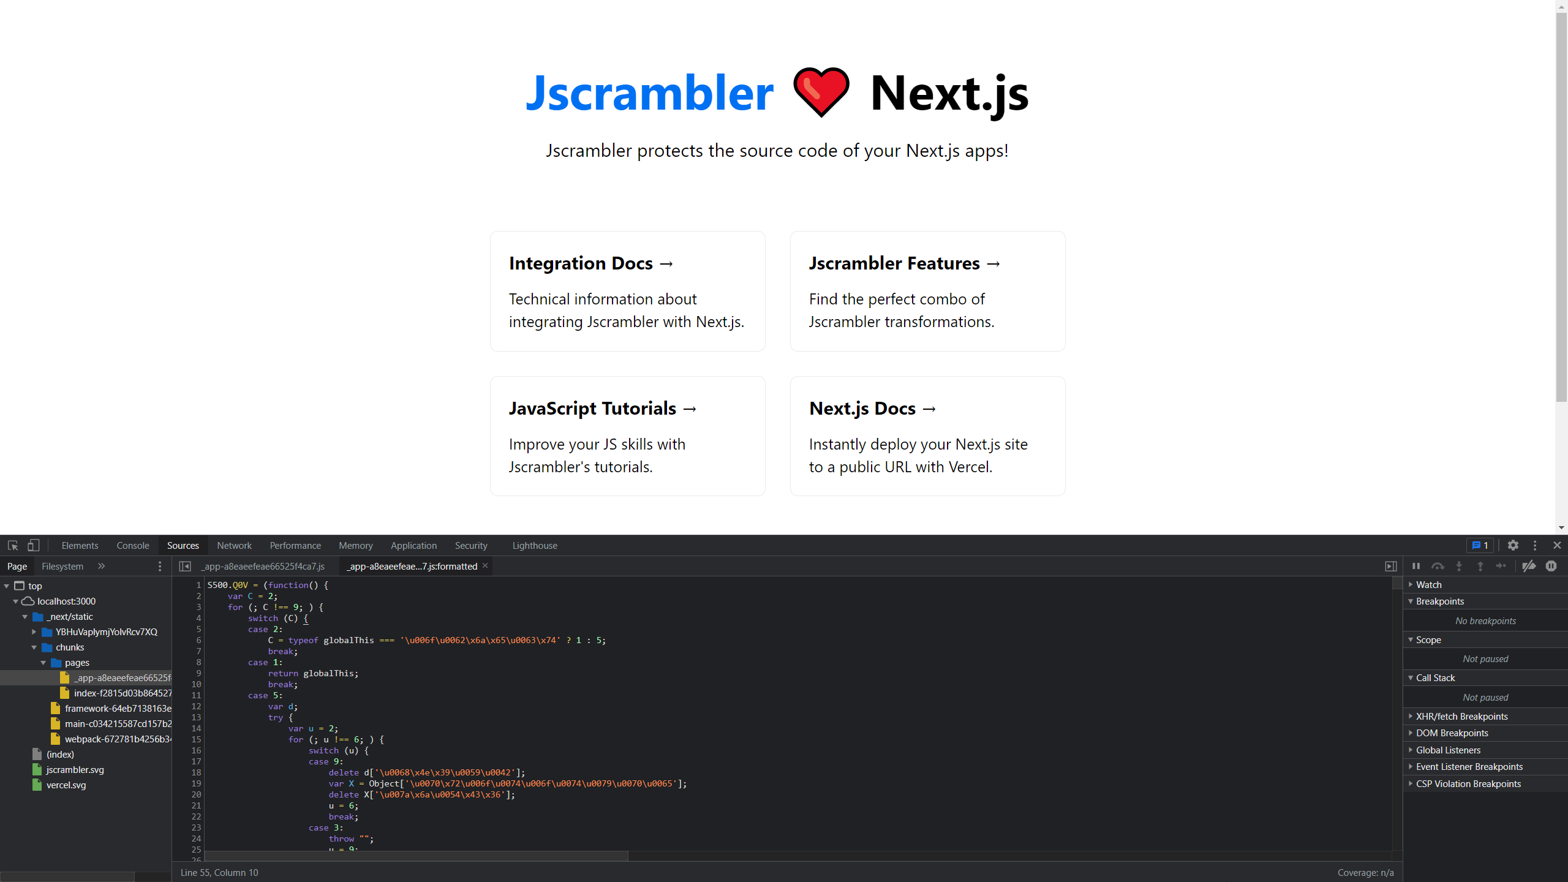Collapse the _next/static folder
1568x882 pixels.
click(x=25, y=616)
